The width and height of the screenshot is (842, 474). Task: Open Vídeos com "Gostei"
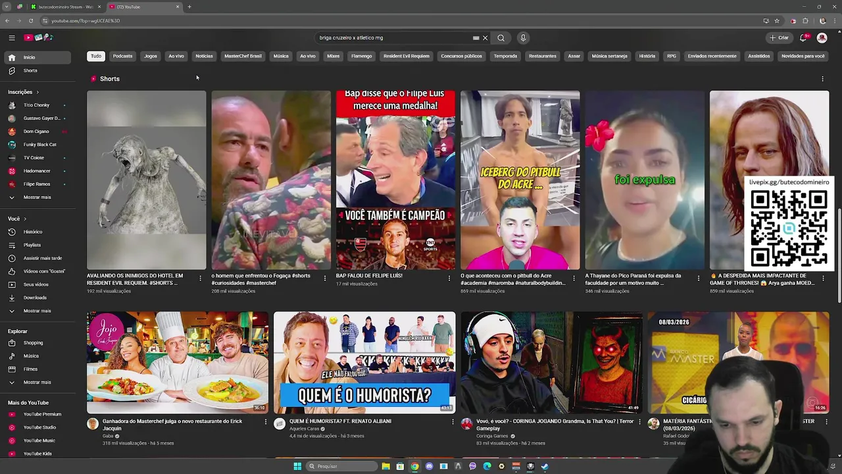(38, 271)
